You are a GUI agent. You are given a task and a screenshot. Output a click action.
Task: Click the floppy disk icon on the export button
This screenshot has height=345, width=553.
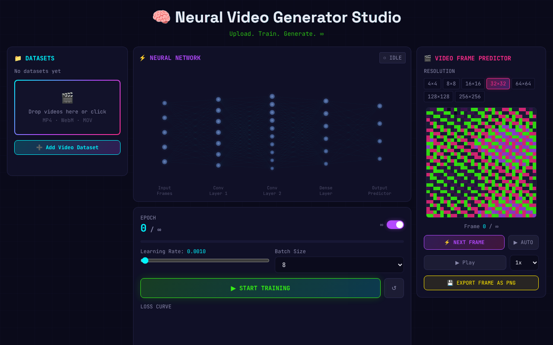[x=450, y=282]
